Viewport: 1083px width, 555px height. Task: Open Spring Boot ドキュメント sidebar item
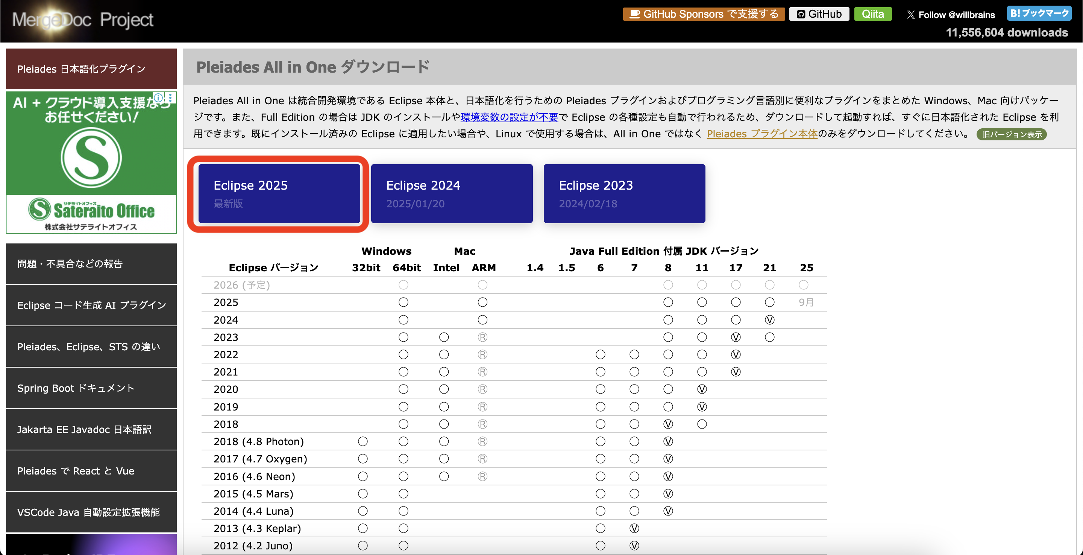pos(91,388)
